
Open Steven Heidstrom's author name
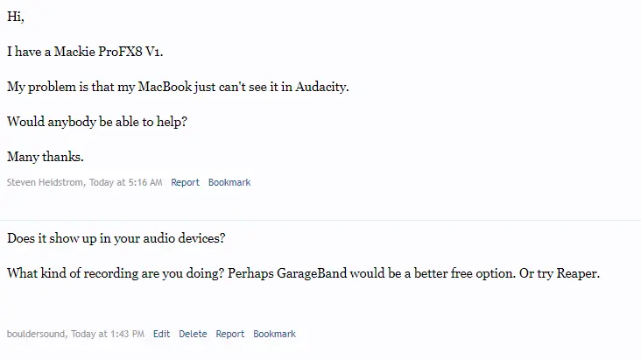tap(45, 182)
